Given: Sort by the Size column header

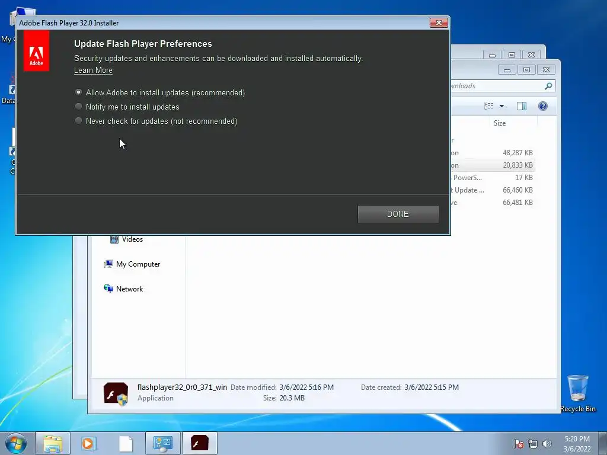Looking at the screenshot, I should (x=499, y=123).
